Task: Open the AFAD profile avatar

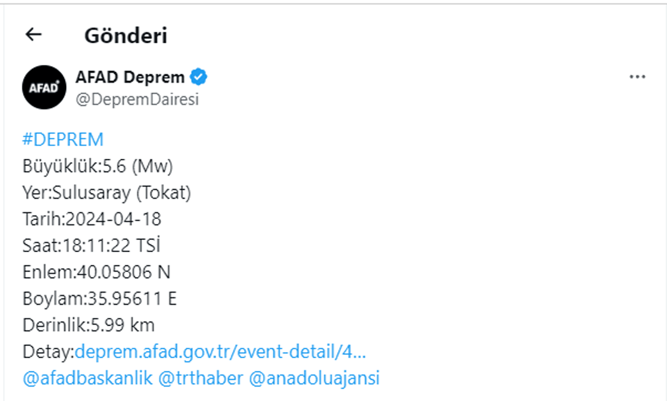Action: tap(44, 87)
